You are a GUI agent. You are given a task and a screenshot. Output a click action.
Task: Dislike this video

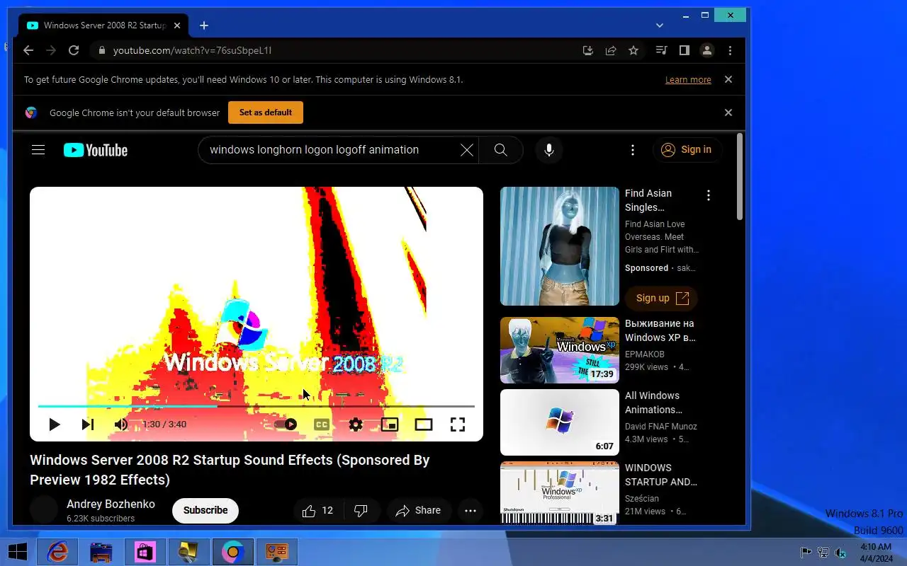click(x=361, y=510)
